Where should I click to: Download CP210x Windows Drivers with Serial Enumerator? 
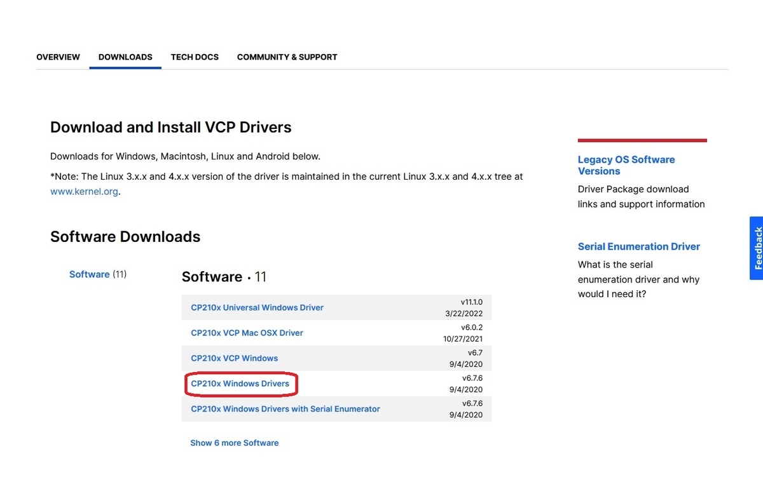pyautogui.click(x=285, y=409)
